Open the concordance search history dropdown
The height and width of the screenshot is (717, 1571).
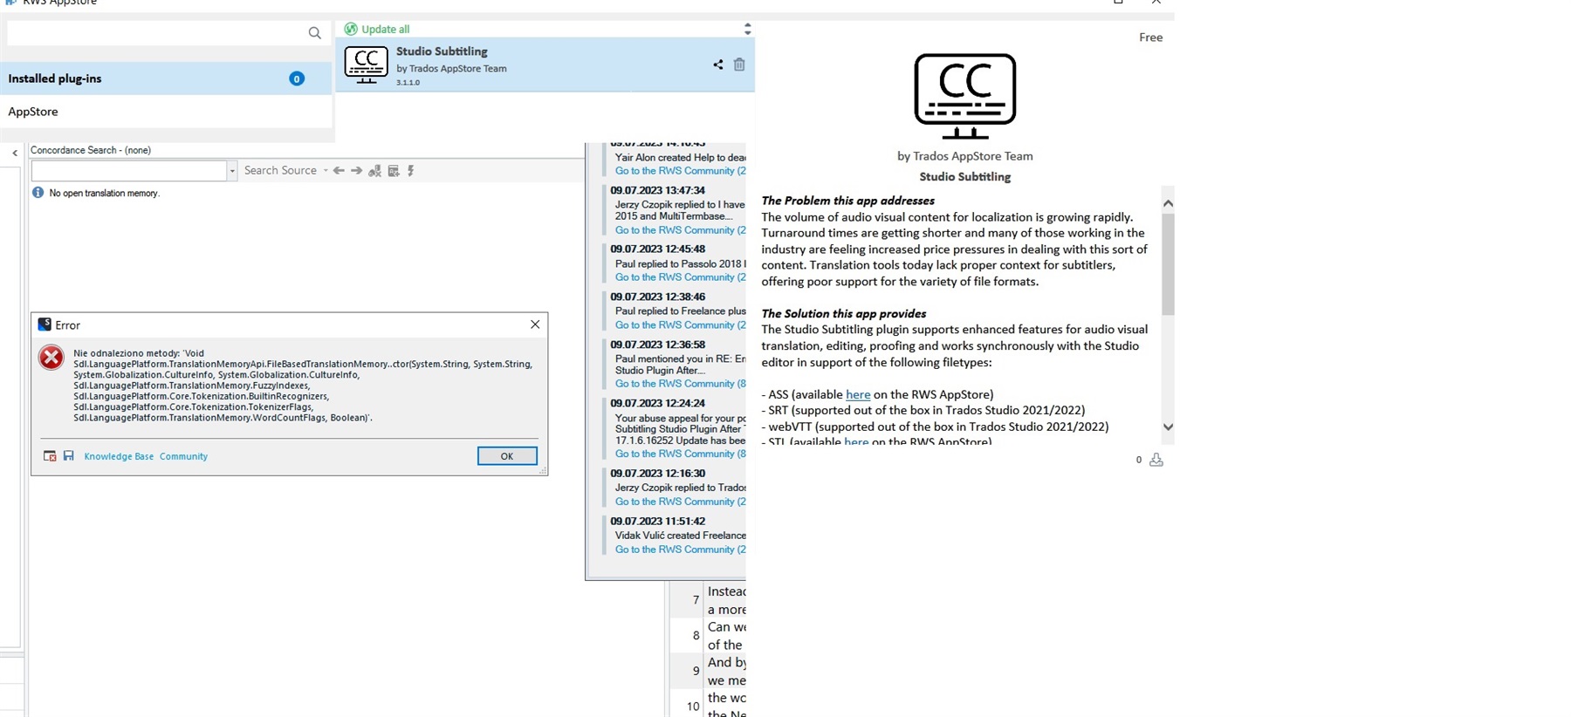click(x=232, y=170)
